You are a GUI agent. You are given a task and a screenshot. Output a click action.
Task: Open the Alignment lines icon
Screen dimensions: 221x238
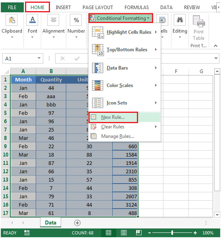click(53, 20)
